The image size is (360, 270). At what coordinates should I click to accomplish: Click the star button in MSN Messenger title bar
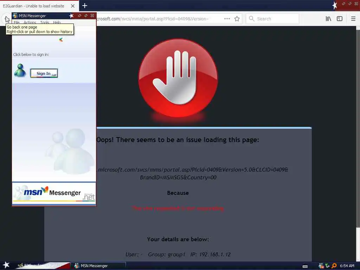tap(71, 15)
